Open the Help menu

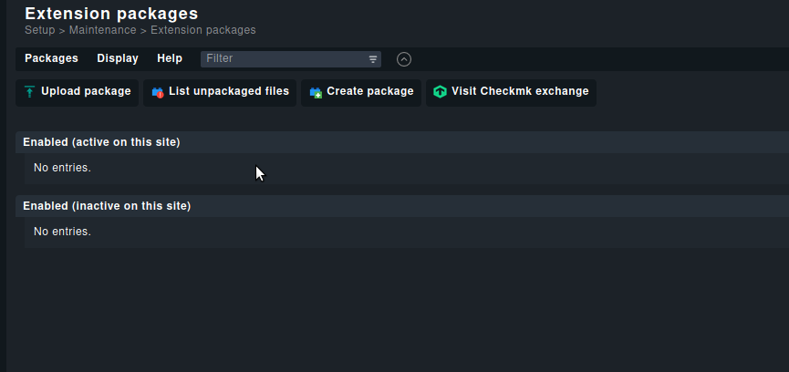tap(170, 58)
